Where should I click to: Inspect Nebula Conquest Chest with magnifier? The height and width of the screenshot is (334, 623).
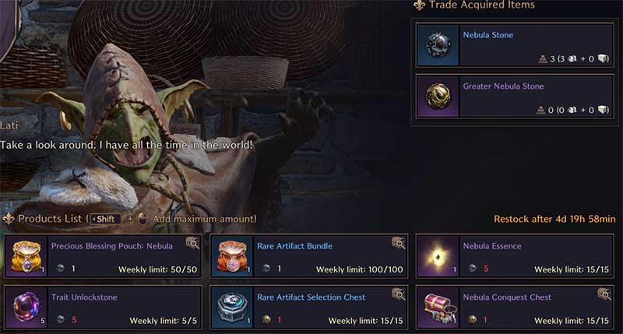coord(604,294)
